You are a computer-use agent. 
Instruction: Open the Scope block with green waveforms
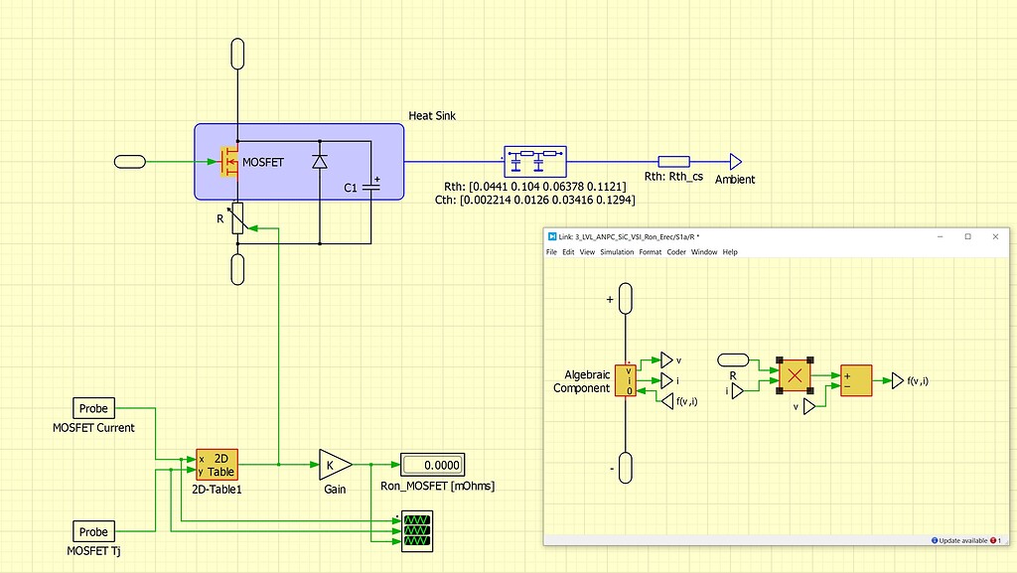click(x=416, y=532)
